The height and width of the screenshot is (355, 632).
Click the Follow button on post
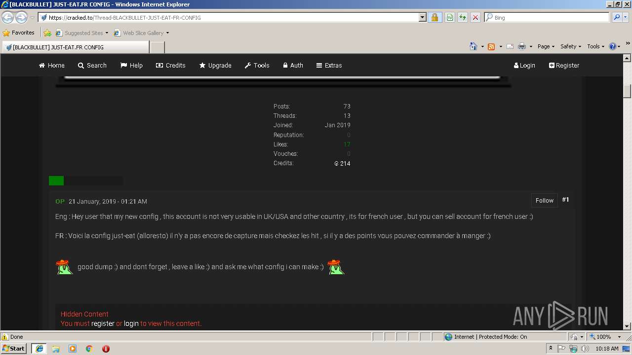click(x=545, y=200)
